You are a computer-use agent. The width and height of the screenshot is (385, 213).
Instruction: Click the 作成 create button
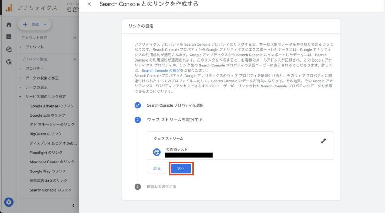tap(35, 24)
